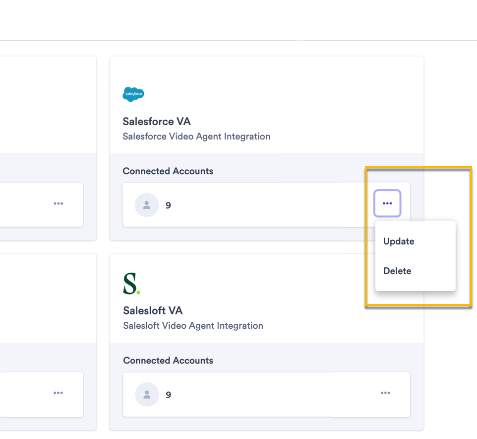
Task: Click the green Salesloft S logo
Action: [x=131, y=284]
